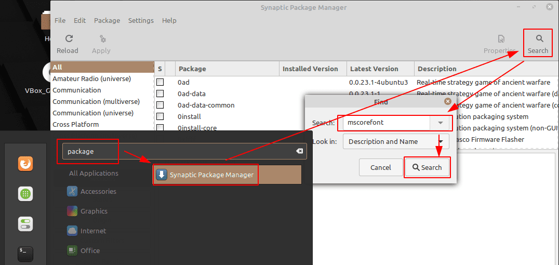Click version 0.0.23.1-4ubuntu3 cell

(379, 83)
